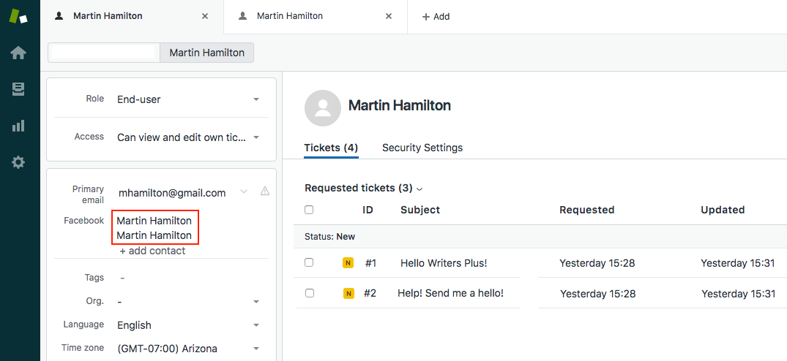Click the Add tab button
The width and height of the screenshot is (787, 361).
pos(436,16)
